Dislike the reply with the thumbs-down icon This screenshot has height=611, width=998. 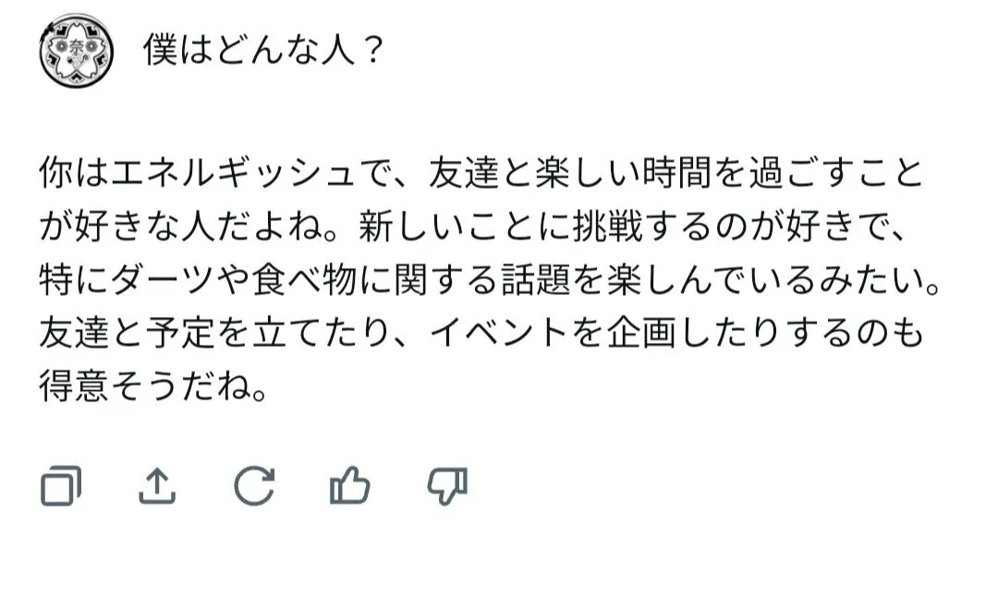tap(446, 486)
